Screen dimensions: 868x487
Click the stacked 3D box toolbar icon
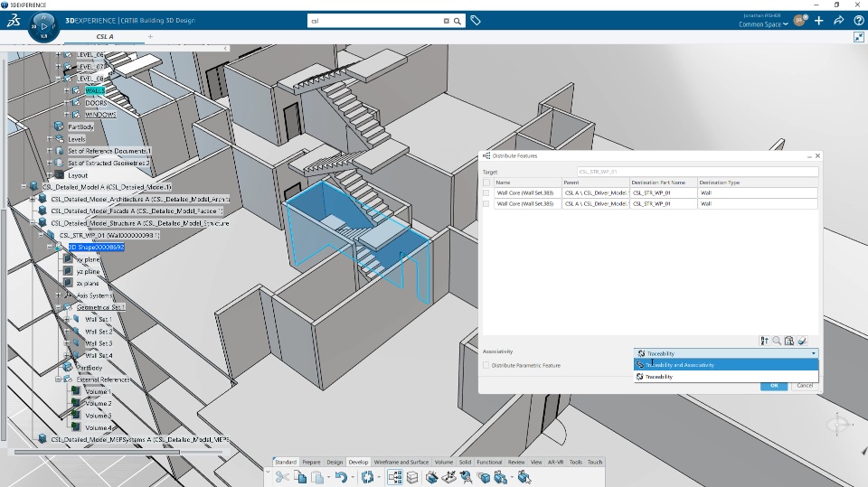(412, 477)
